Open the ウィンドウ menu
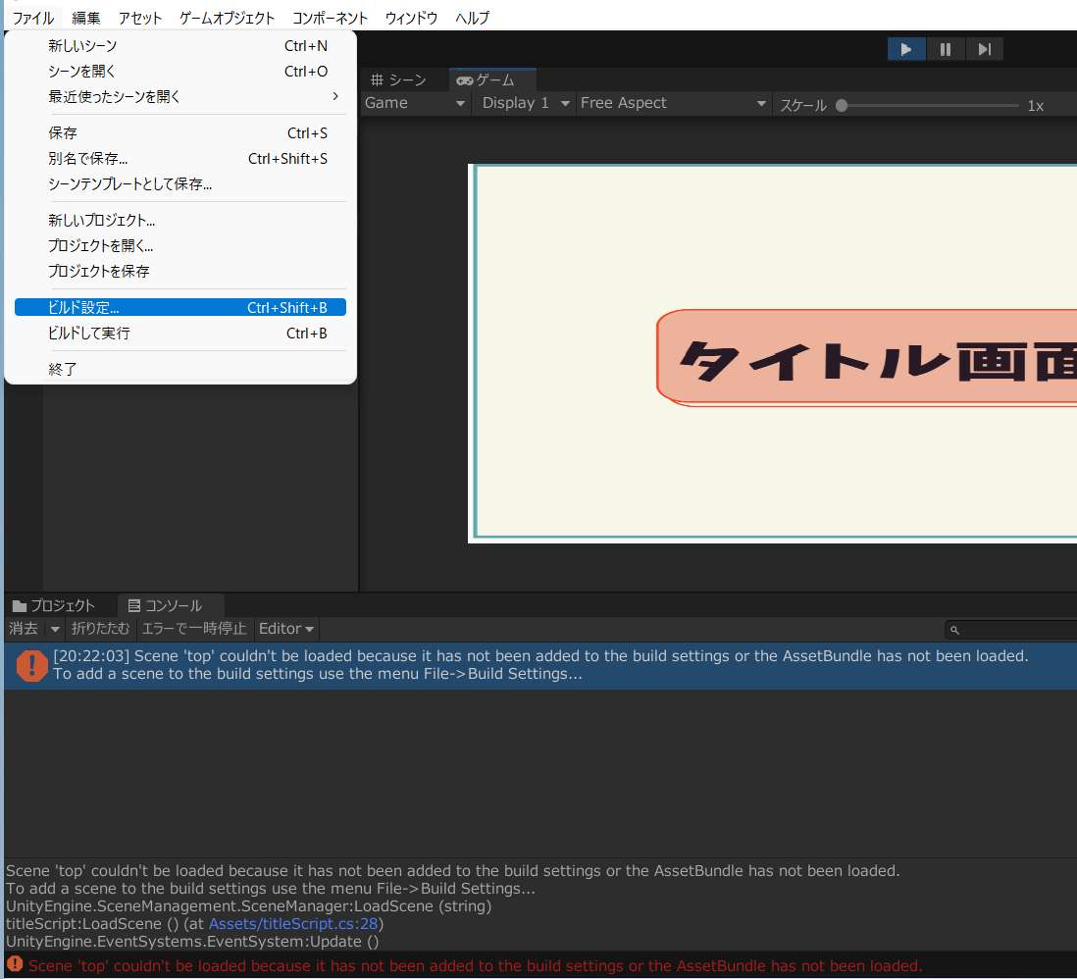 (411, 18)
